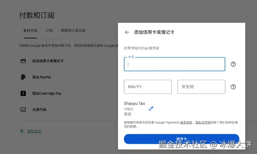This screenshot has width=257, height=154.
Task: Click the 安全码 security code field
Action: (201, 87)
